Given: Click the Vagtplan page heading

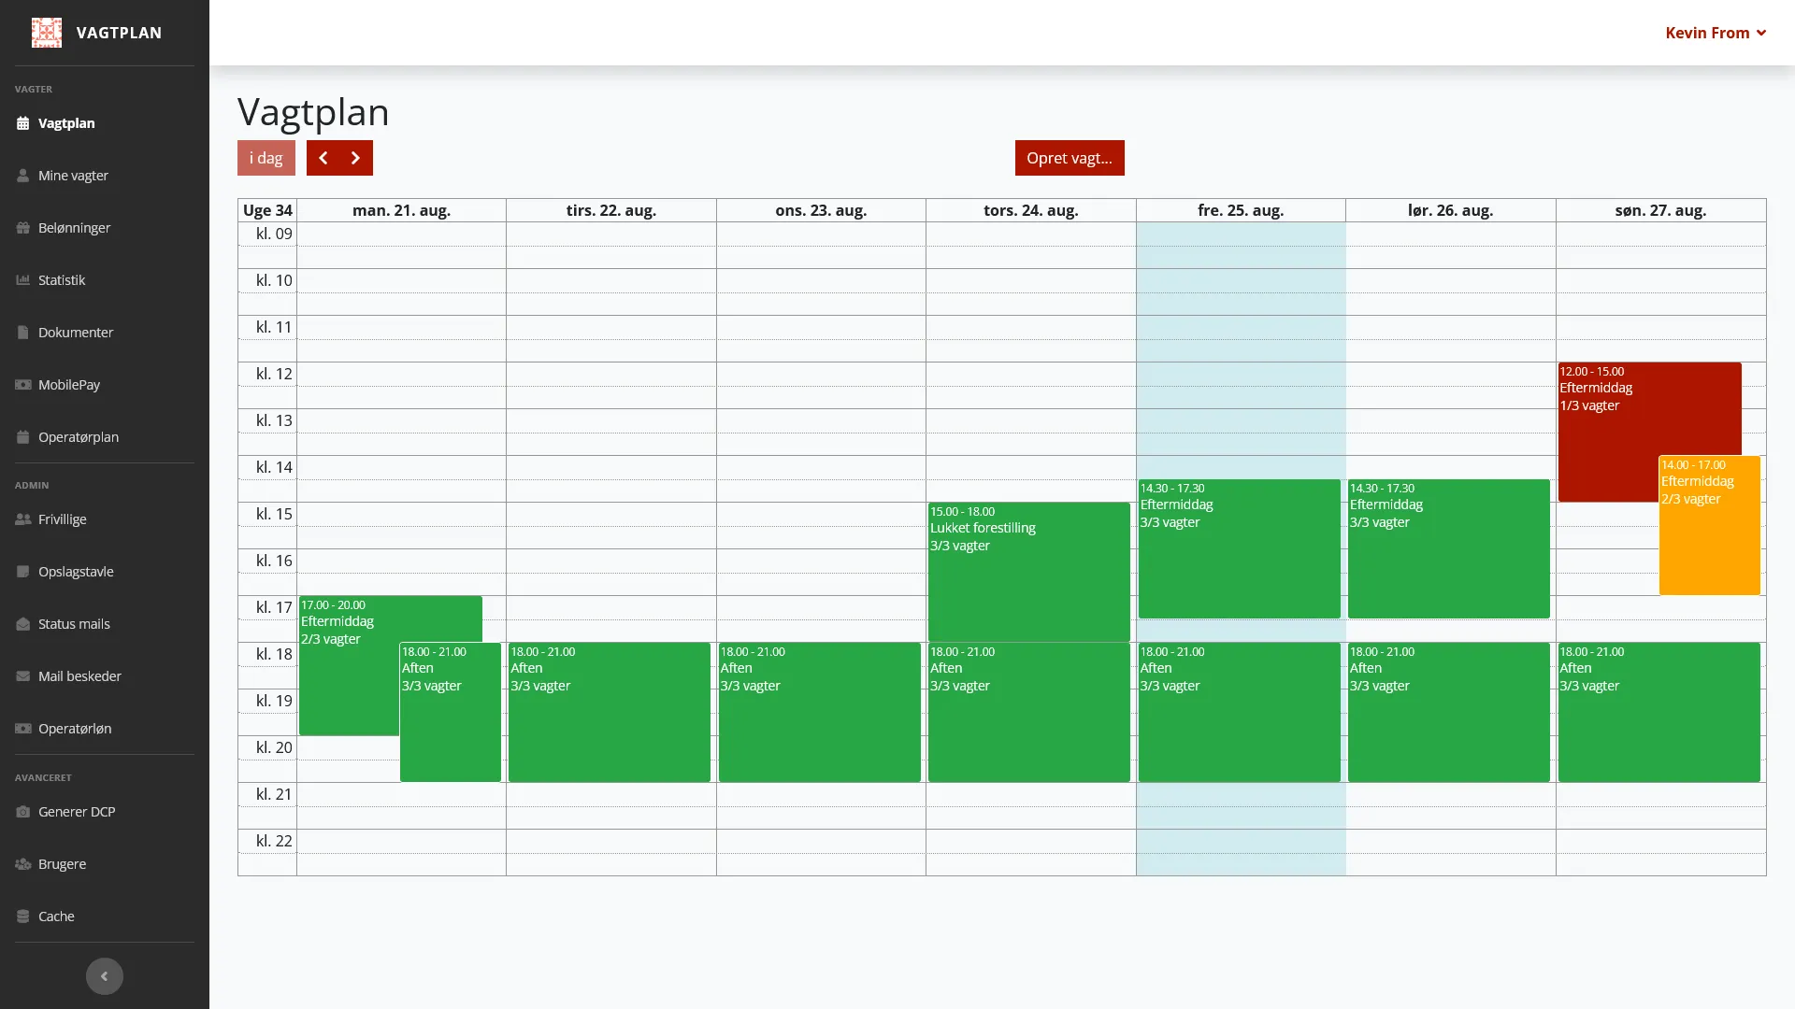Looking at the screenshot, I should pos(313,112).
